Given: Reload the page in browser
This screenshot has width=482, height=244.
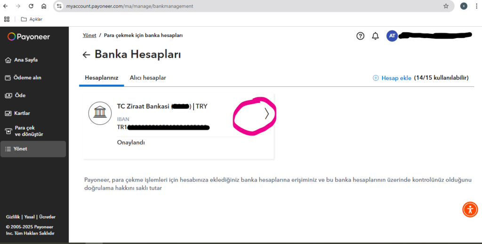Looking at the screenshot, I should [x=31, y=6].
